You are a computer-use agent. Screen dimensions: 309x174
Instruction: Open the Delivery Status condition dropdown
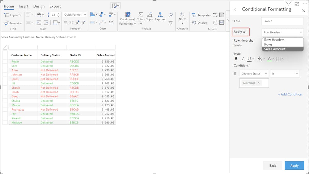point(254,74)
